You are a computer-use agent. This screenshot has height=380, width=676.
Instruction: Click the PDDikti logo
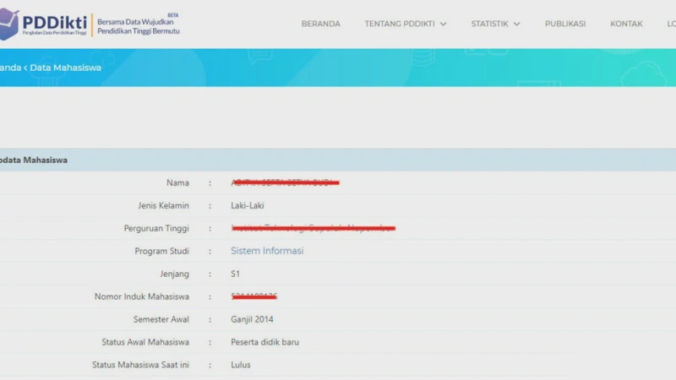43,24
